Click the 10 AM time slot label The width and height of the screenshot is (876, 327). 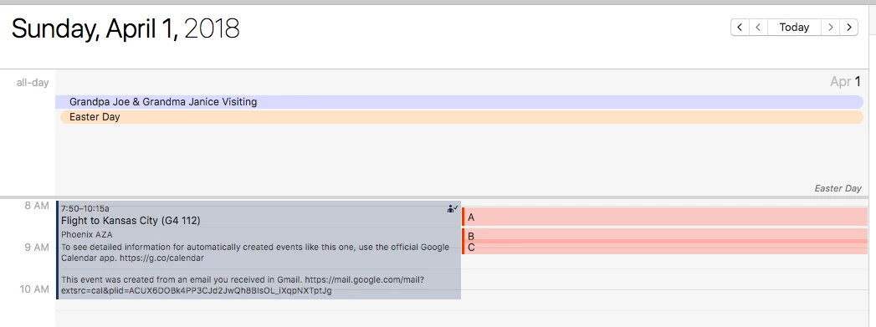34,289
